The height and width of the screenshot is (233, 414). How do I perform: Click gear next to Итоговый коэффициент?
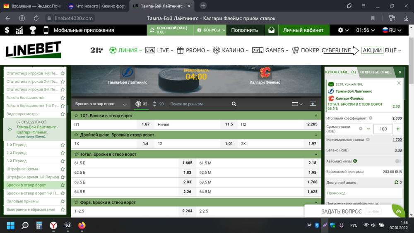371,118
